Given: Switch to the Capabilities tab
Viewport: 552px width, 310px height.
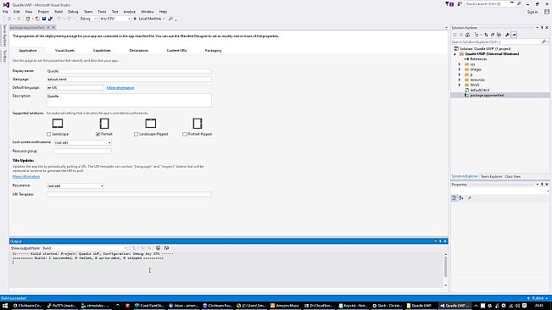Looking at the screenshot, I should click(102, 51).
